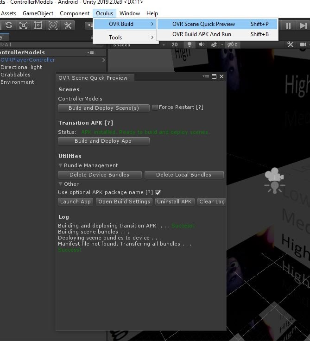Choose OVR Build APK And Run

pos(202,34)
